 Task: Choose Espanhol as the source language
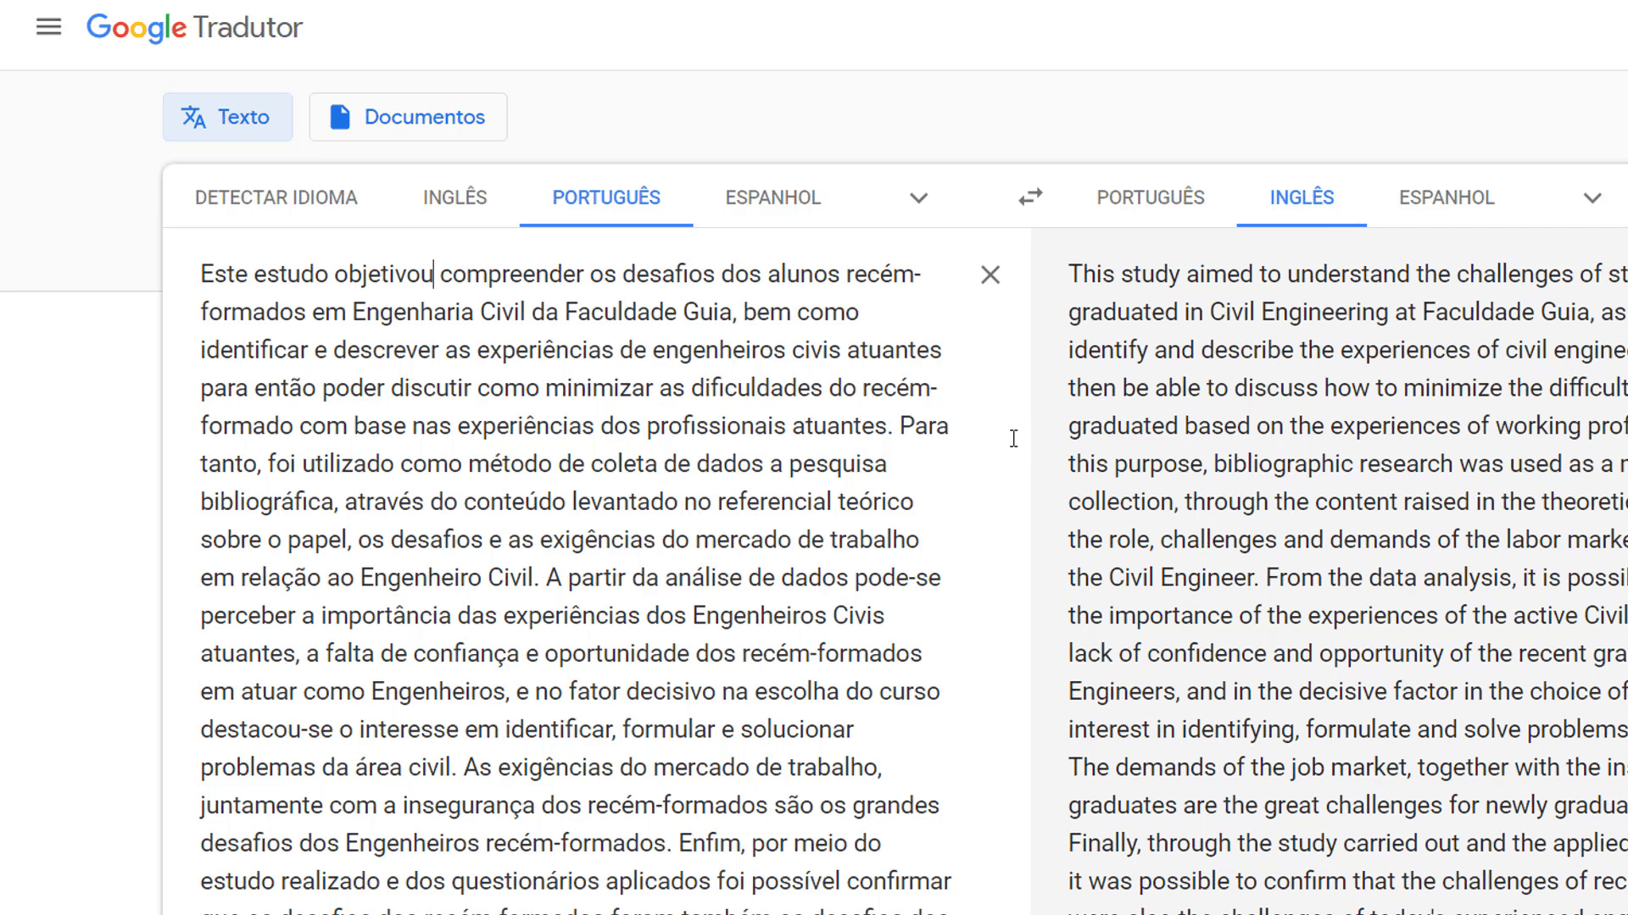(x=772, y=197)
